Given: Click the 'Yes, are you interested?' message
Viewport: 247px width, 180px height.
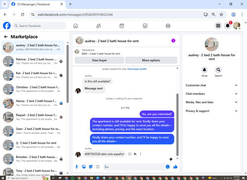Looking at the screenshot, I should coord(157,114).
